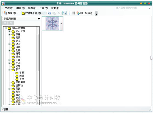153x113 pixels.
Task: Open the 视图 (View) menu
Action: 32,8
